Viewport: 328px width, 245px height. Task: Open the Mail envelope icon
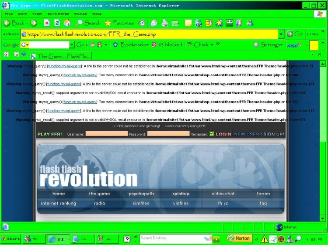click(154, 23)
